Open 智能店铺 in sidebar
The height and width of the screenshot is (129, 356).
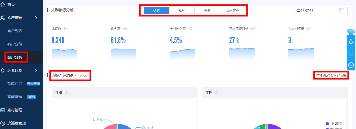pos(15,84)
